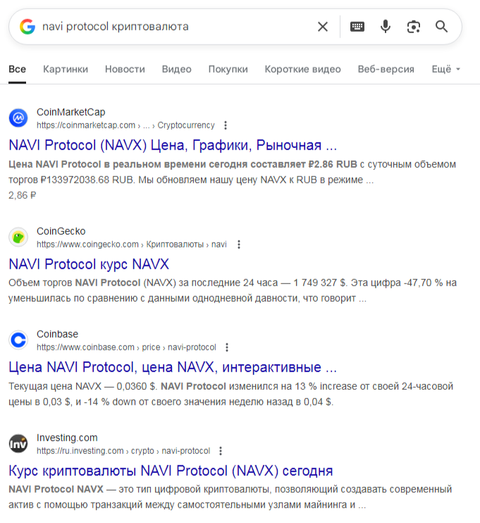The width and height of the screenshot is (480, 523).
Task: Expand the Ещё more filters dropdown
Action: click(445, 69)
